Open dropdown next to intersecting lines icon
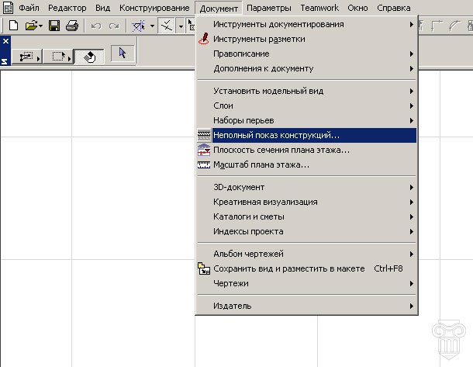Viewport: 473px width, 367px height. 181,26
